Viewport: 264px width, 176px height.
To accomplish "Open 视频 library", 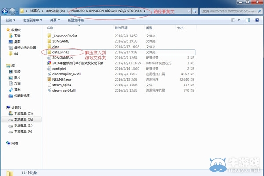I will 17,72.
